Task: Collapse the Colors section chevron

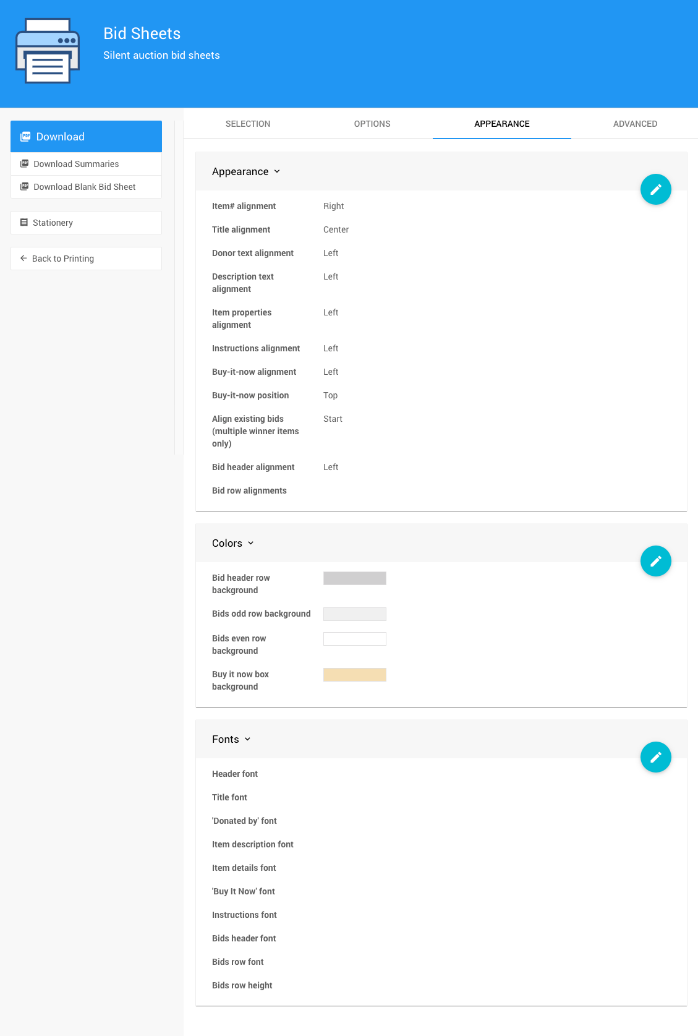Action: point(250,543)
